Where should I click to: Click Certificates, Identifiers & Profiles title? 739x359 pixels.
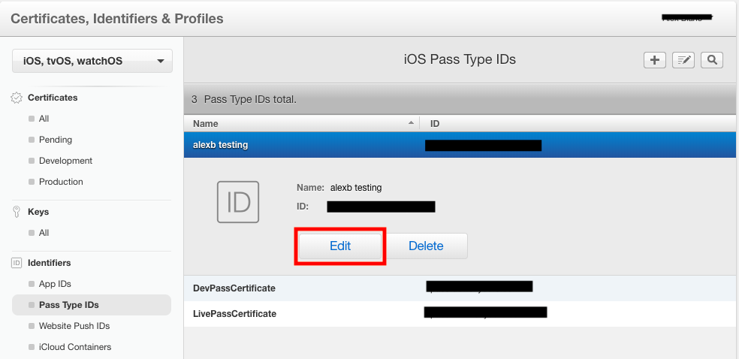click(117, 19)
